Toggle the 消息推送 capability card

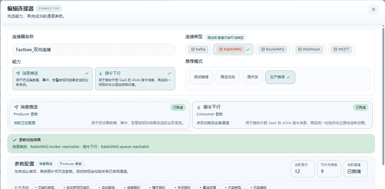pos(53,79)
